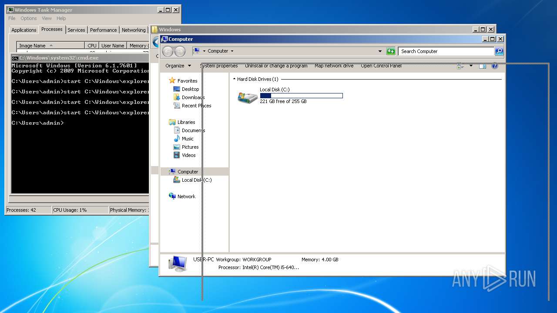Open Videos library

(x=185, y=155)
